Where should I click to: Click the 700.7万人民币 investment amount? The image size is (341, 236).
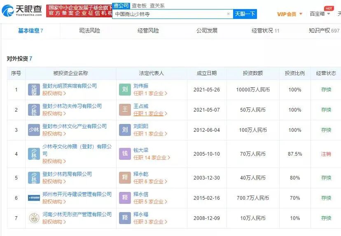coord(253,198)
